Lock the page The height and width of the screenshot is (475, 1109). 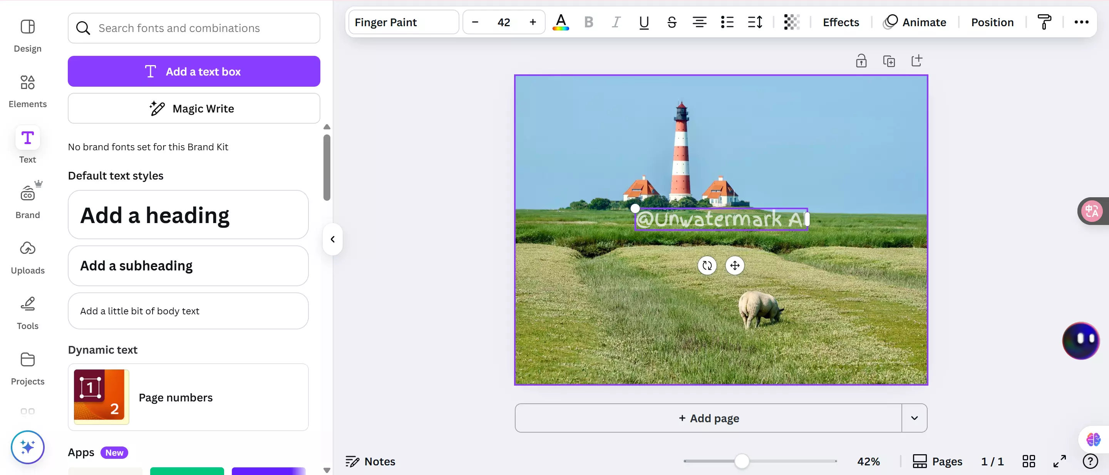(x=861, y=61)
